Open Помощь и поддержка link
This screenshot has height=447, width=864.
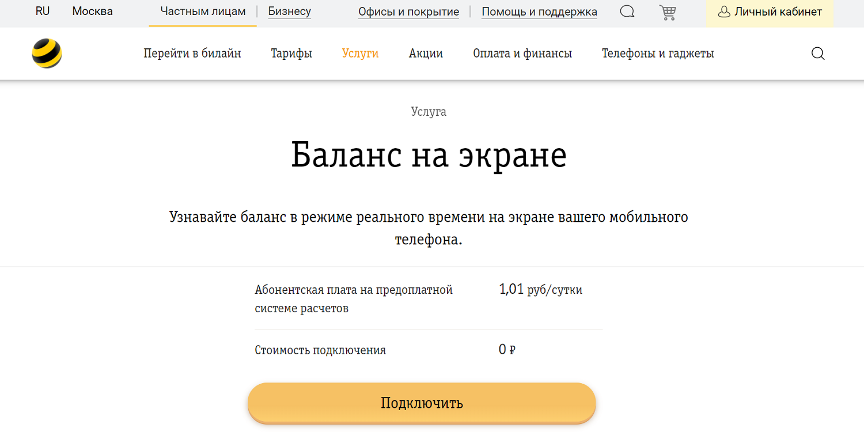pyautogui.click(x=539, y=12)
